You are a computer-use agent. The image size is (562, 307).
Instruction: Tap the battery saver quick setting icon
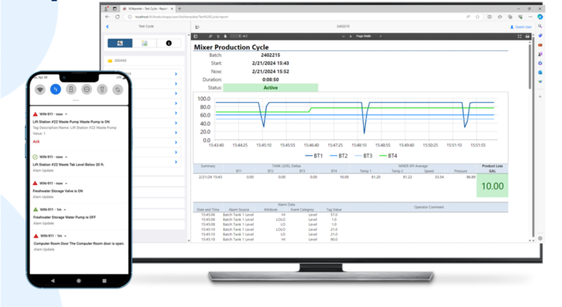coord(70,90)
